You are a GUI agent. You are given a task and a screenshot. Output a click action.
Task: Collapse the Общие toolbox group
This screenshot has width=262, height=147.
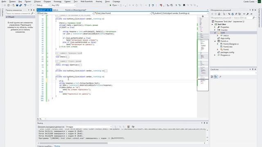coord(7,17)
